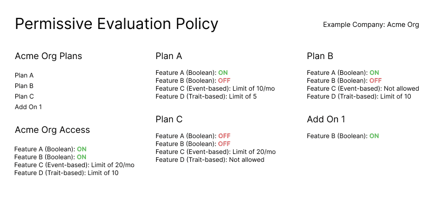This screenshot has height=213, width=445.
Task: Click the Plan B section heading
Action: pos(320,56)
